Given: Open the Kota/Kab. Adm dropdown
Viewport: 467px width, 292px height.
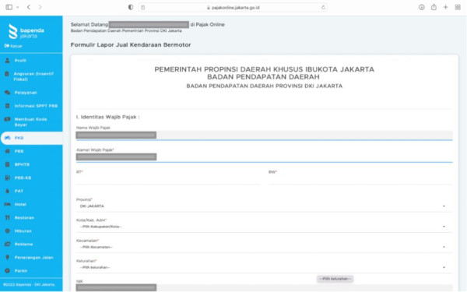Looking at the screenshot, I should [264, 227].
